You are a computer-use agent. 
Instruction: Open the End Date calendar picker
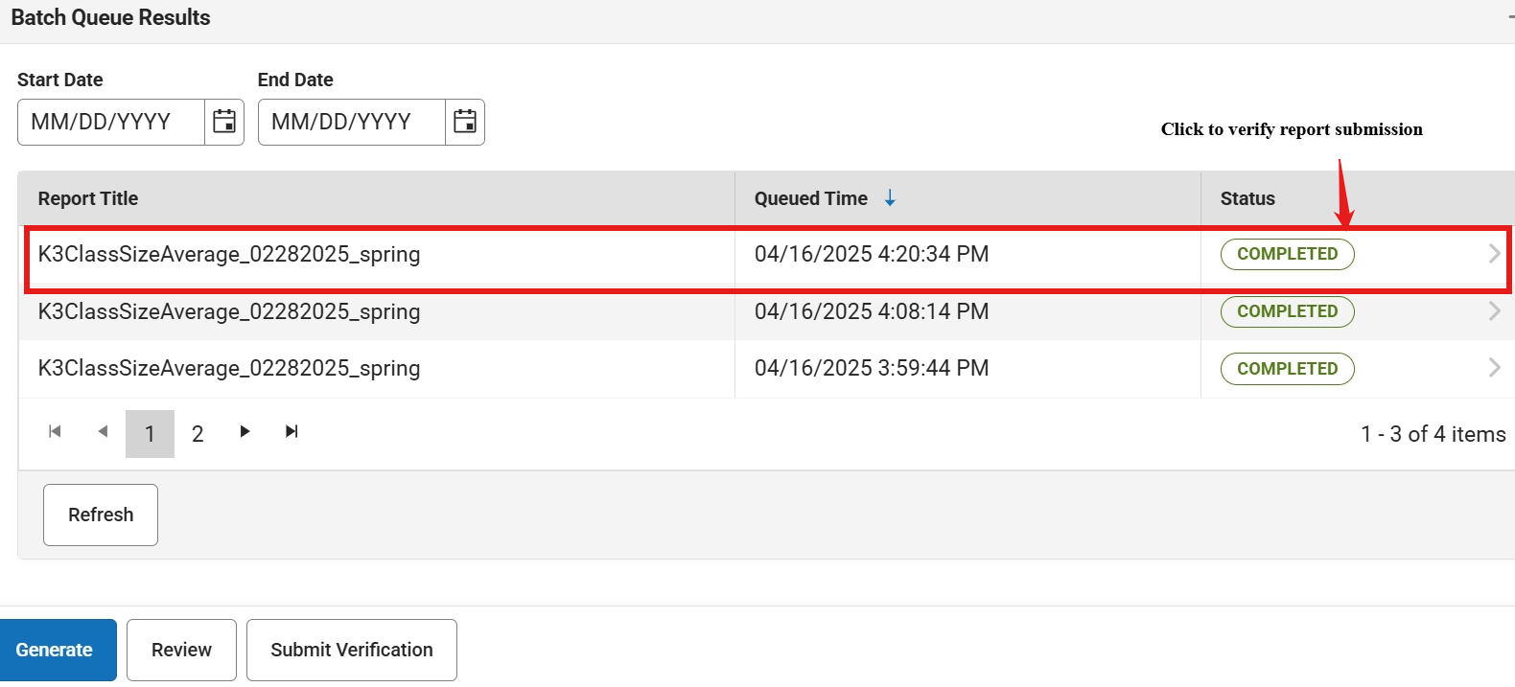point(465,122)
